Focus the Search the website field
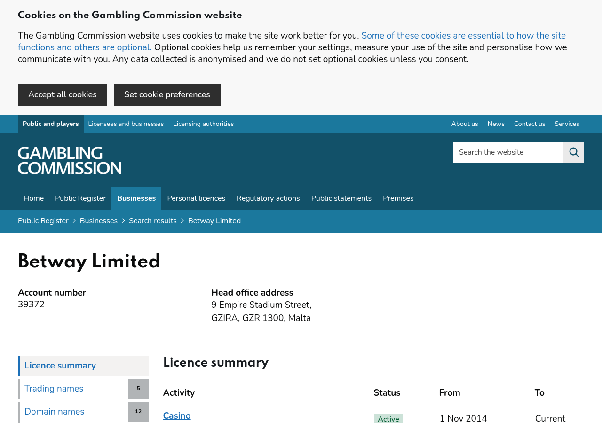Screen dimensions: 602x423 [508, 152]
